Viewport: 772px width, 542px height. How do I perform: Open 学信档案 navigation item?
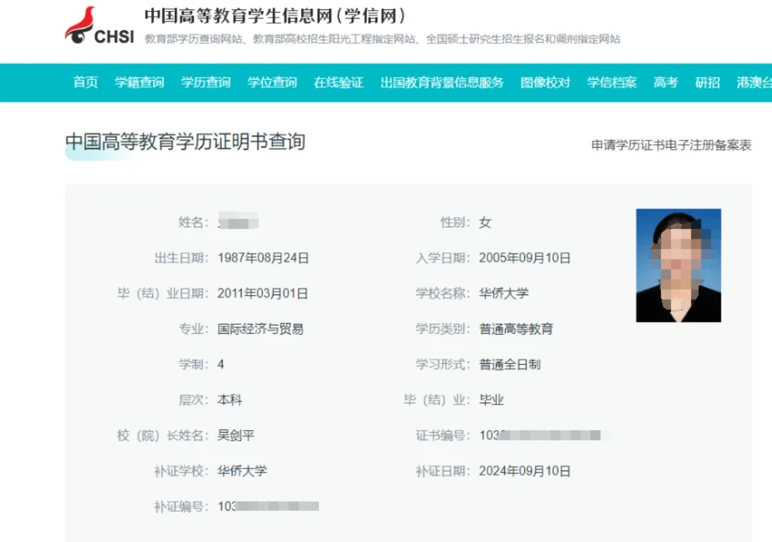pos(612,83)
